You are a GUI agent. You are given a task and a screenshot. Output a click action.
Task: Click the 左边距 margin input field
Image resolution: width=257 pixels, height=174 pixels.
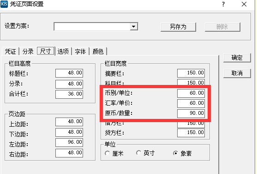69,142
